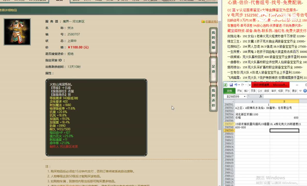
Task: Click the red 心猿-估价 heading in document
Action: coord(265,3)
